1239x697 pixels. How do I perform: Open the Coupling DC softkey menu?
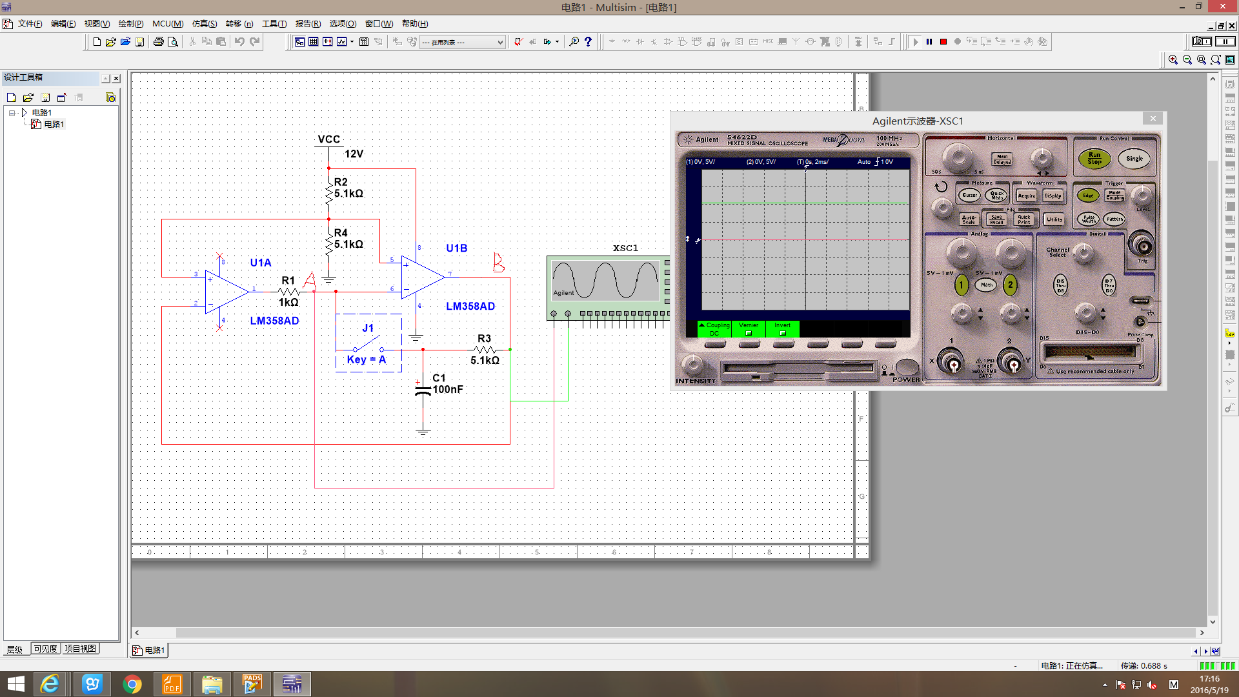714,329
